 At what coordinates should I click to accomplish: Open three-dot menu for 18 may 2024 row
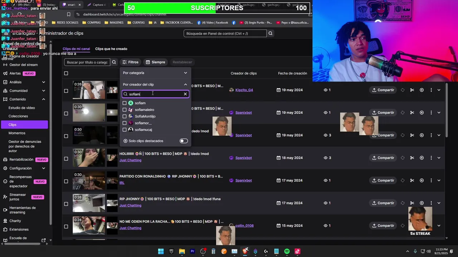431,158
